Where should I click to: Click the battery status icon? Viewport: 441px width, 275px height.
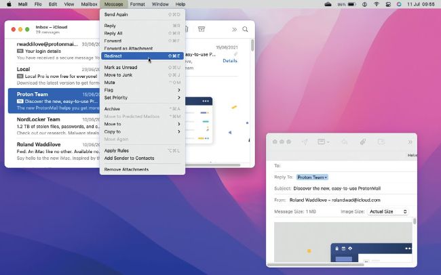point(351,4)
